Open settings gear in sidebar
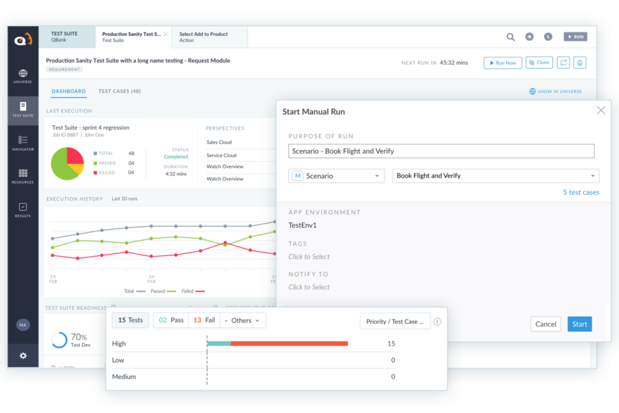The height and width of the screenshot is (413, 619). (x=23, y=356)
